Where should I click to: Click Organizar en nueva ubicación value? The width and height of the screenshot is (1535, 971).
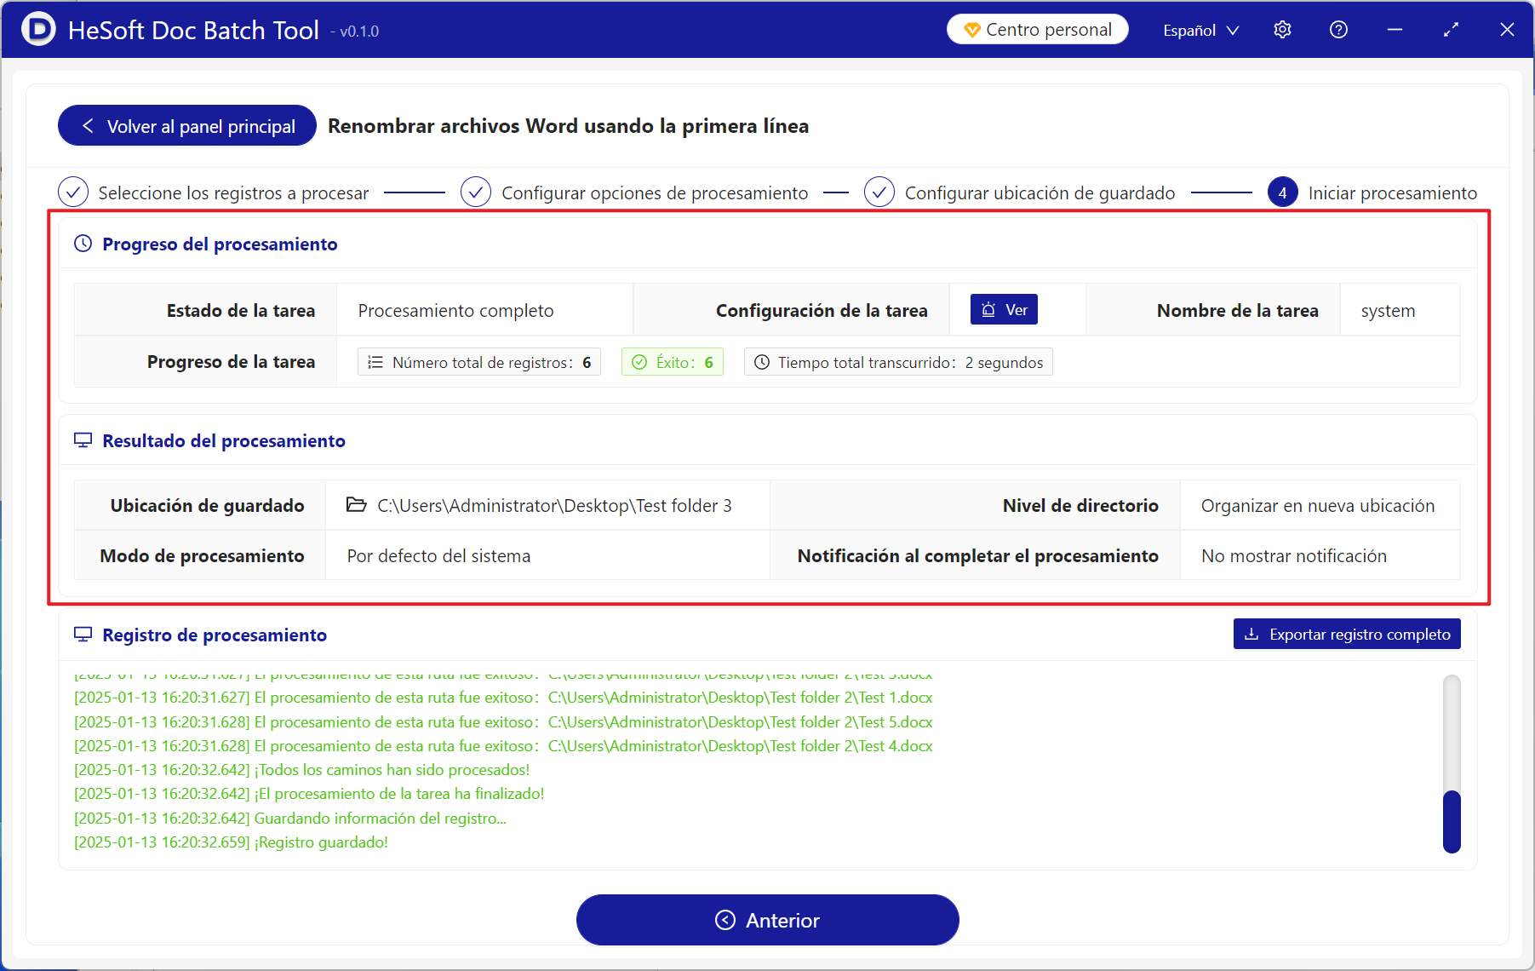1318,506
